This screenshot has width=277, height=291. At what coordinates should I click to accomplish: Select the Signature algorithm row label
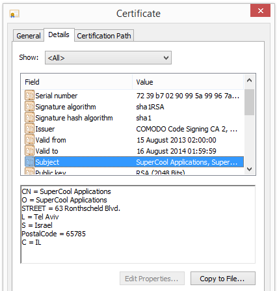(66, 107)
